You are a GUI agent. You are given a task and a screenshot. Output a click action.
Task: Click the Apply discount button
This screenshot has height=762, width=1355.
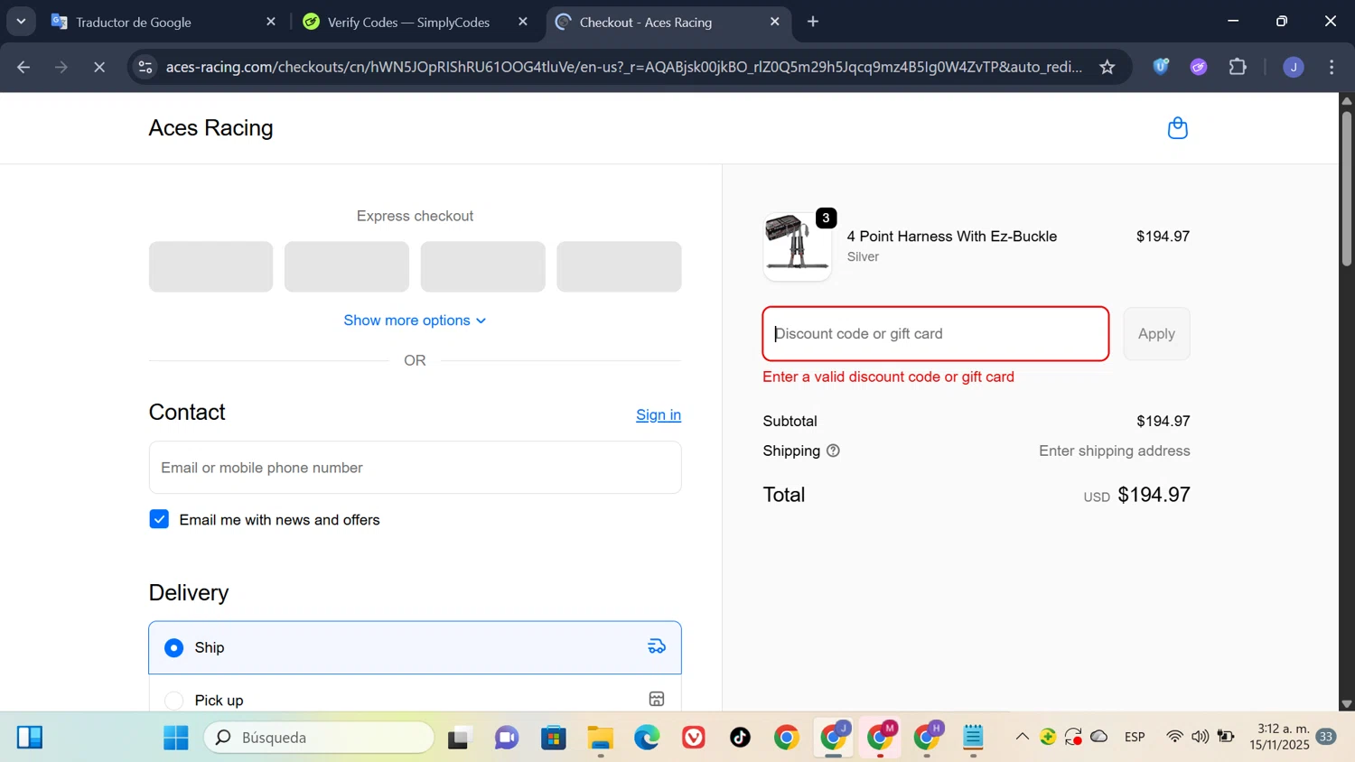coord(1156,334)
